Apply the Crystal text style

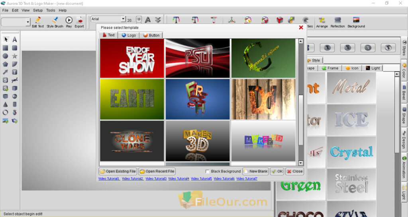351,152
